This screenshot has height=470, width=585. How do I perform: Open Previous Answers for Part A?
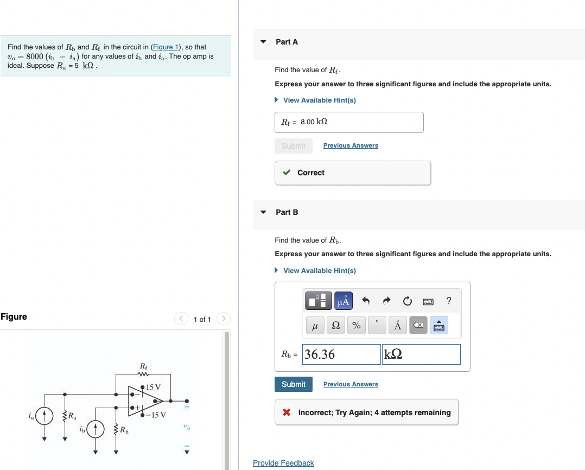[350, 145]
